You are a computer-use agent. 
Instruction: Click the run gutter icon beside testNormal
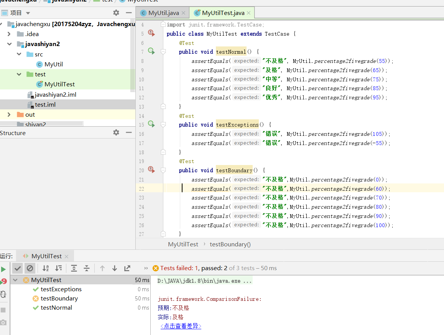point(151,51)
